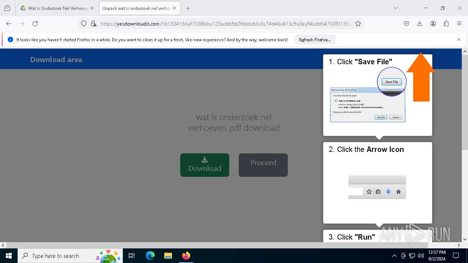Image resolution: width=468 pixels, height=263 pixels.
Task: View site security lock information
Action: pyautogui.click(x=94, y=24)
